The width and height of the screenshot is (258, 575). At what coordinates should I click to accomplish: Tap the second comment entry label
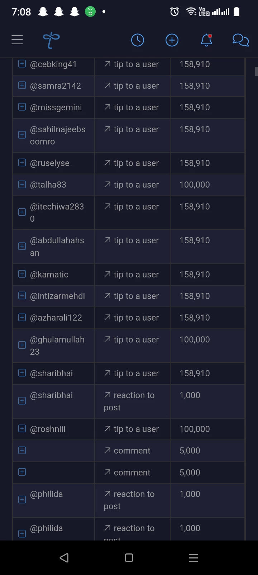132,473
